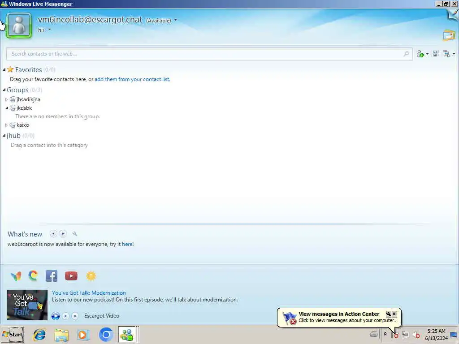Click the Add a contact or group icon
Viewport: 459px width, 344px height.
coord(420,54)
